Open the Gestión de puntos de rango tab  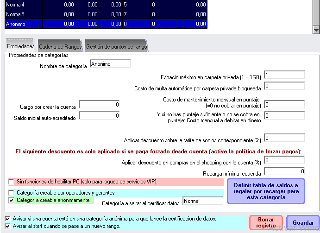[116, 47]
